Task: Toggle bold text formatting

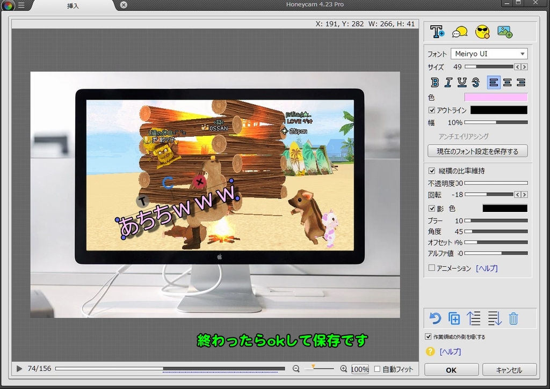Action: pos(435,82)
